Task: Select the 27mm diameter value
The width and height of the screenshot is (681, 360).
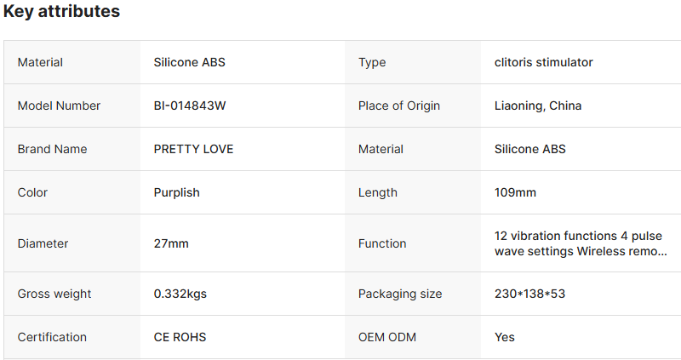Action: point(171,243)
